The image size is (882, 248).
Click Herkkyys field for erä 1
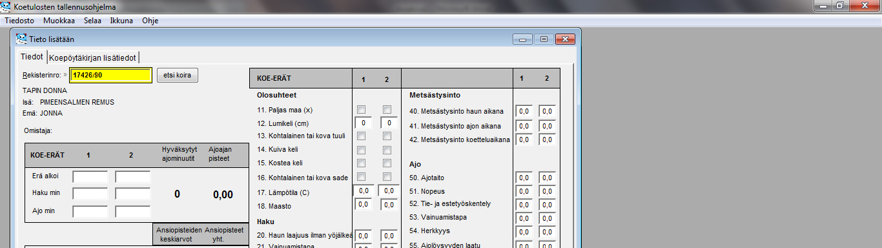524,232
